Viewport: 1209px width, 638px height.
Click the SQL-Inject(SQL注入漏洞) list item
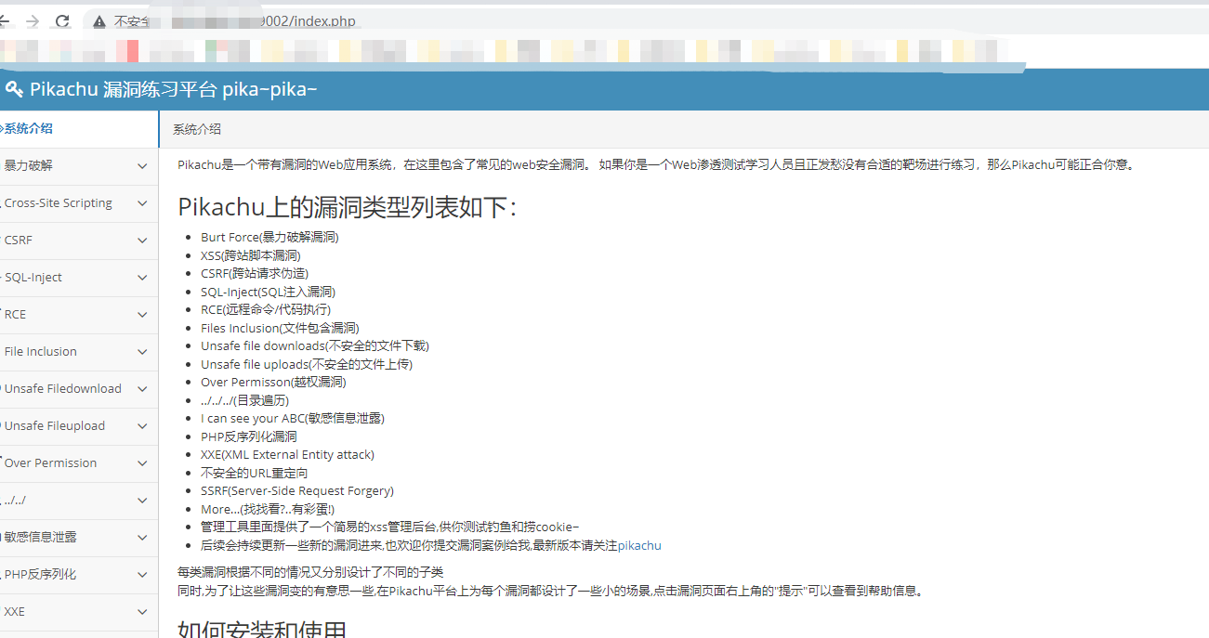coord(268,292)
